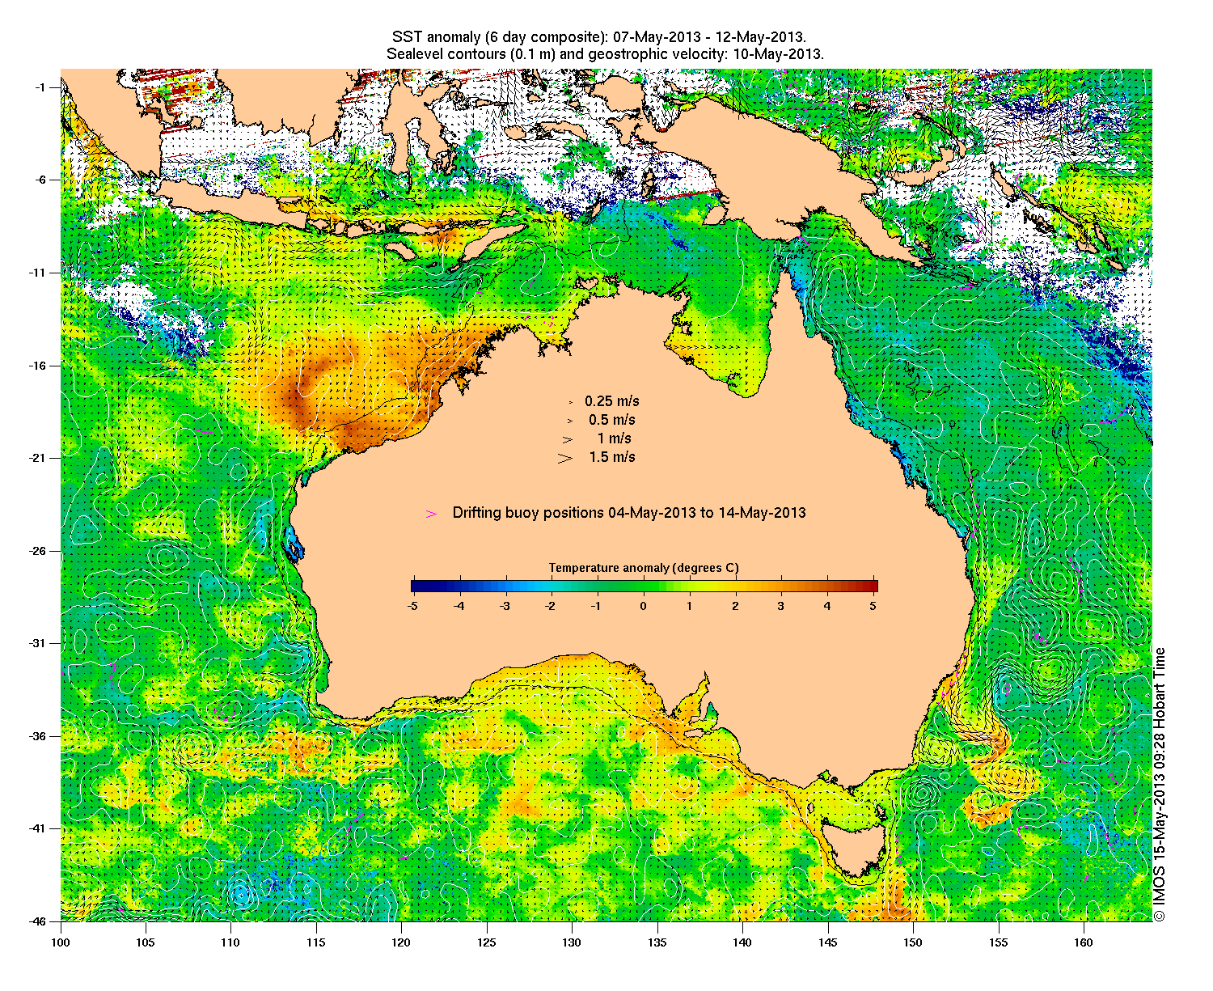Click the longitude axis label 150
Viewport: 1213px width, 991px height.
[913, 942]
